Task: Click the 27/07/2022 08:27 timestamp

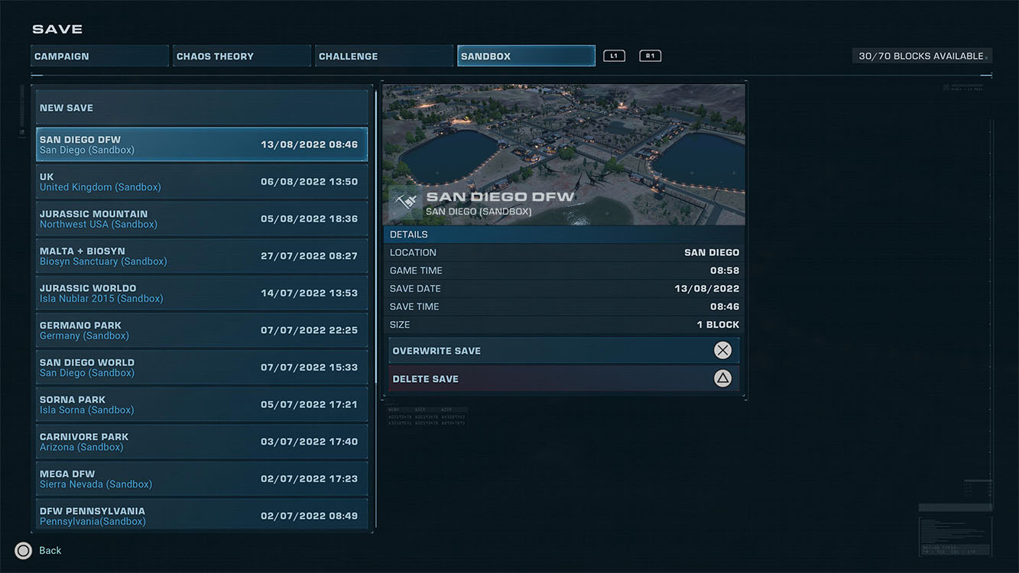Action: (309, 256)
